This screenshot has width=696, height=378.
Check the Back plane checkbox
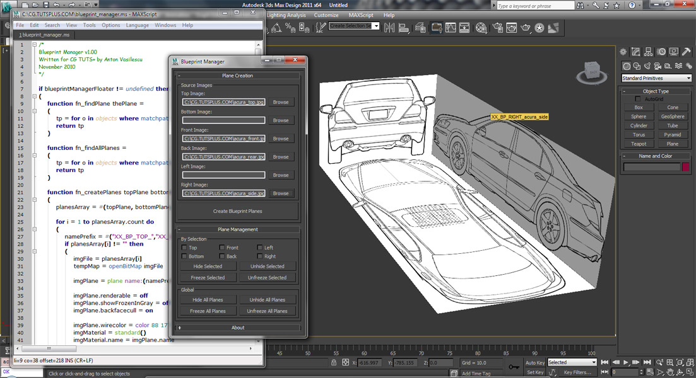point(221,256)
